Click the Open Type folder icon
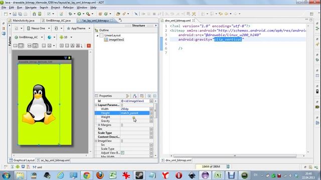The height and width of the screenshot is (180, 321). pyautogui.click(x=118, y=14)
